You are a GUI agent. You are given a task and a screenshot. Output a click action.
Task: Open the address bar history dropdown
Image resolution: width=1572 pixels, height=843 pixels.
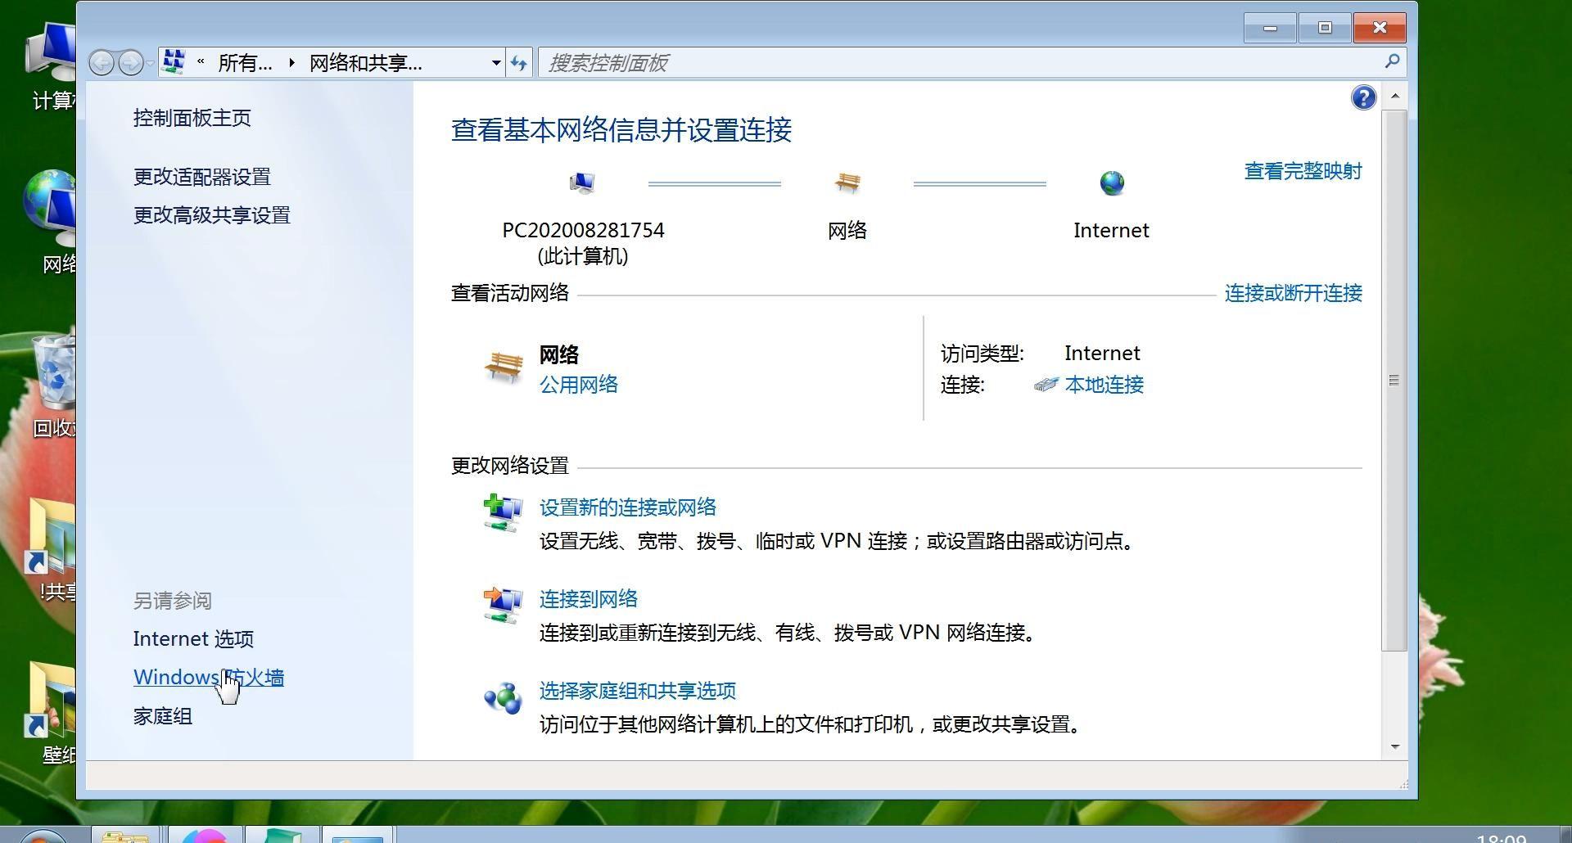click(496, 63)
